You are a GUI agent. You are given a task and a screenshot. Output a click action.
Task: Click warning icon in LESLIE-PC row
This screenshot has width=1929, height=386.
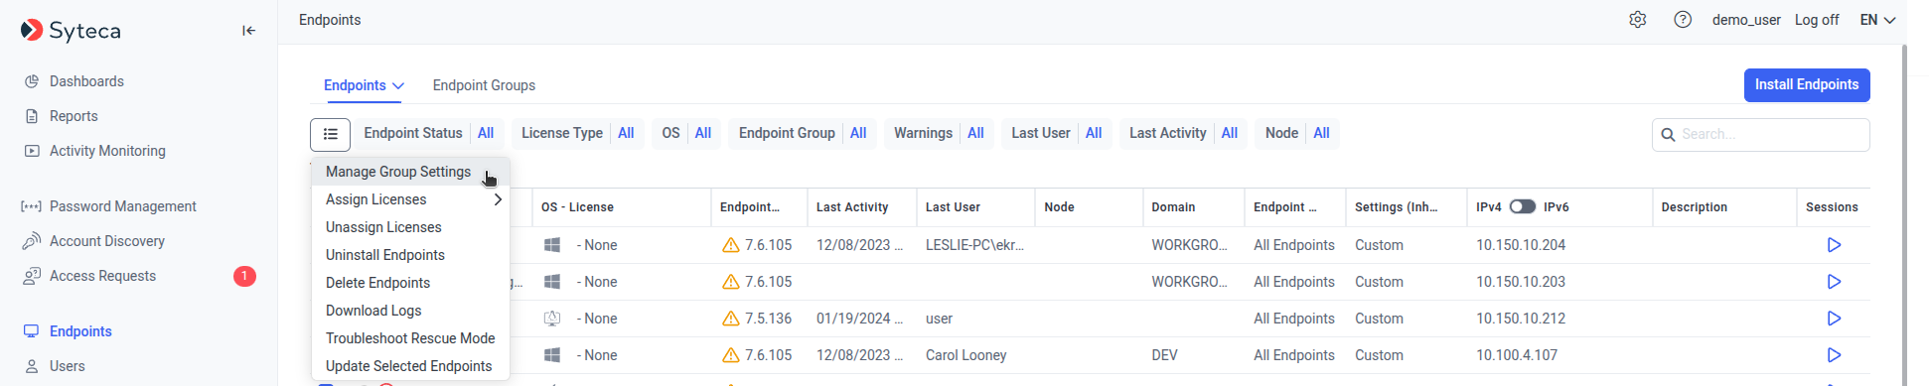click(x=731, y=245)
